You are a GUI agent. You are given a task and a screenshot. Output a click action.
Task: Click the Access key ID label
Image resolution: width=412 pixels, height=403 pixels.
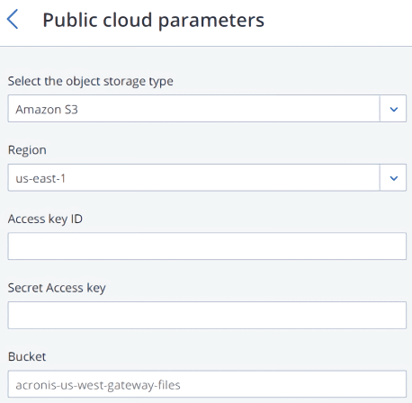45,219
